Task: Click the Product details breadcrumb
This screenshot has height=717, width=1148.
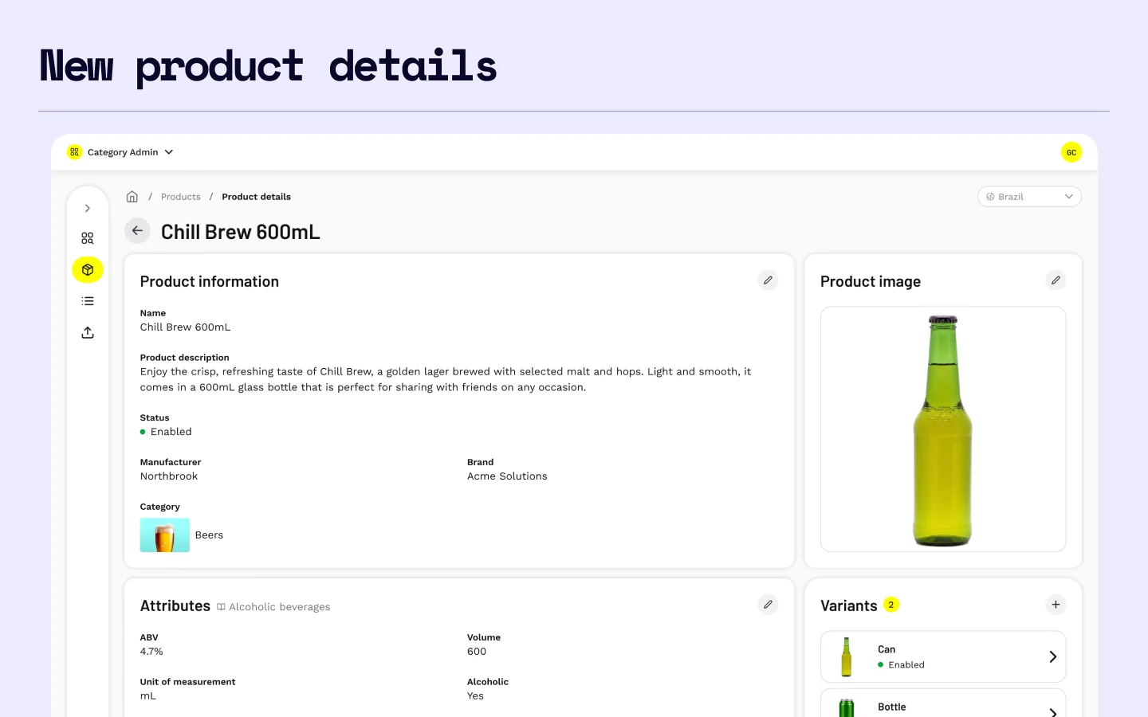Action: (256, 197)
